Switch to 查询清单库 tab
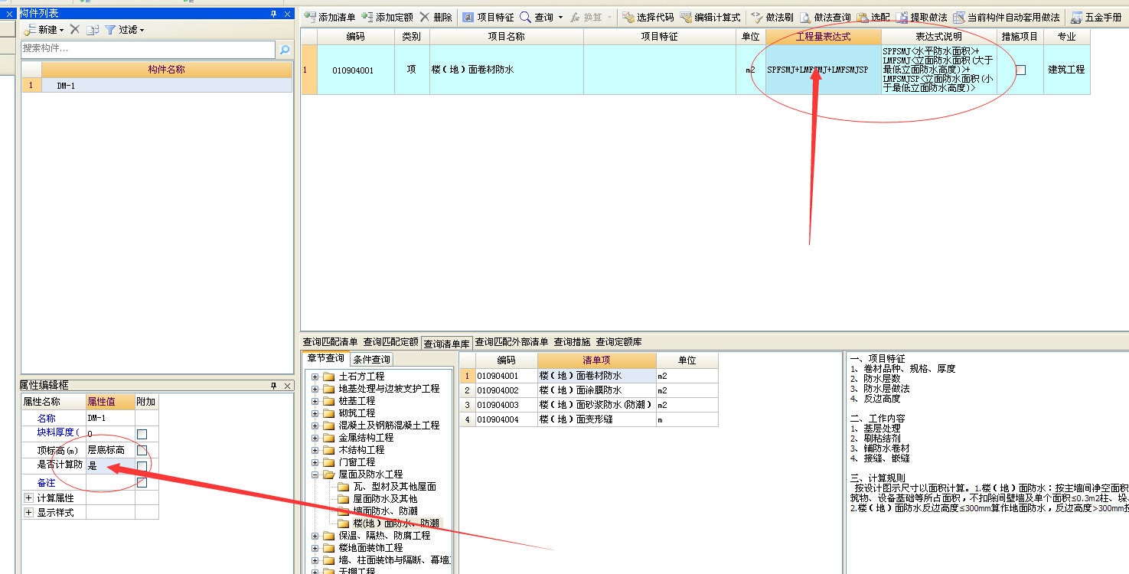1129x574 pixels. pyautogui.click(x=447, y=343)
